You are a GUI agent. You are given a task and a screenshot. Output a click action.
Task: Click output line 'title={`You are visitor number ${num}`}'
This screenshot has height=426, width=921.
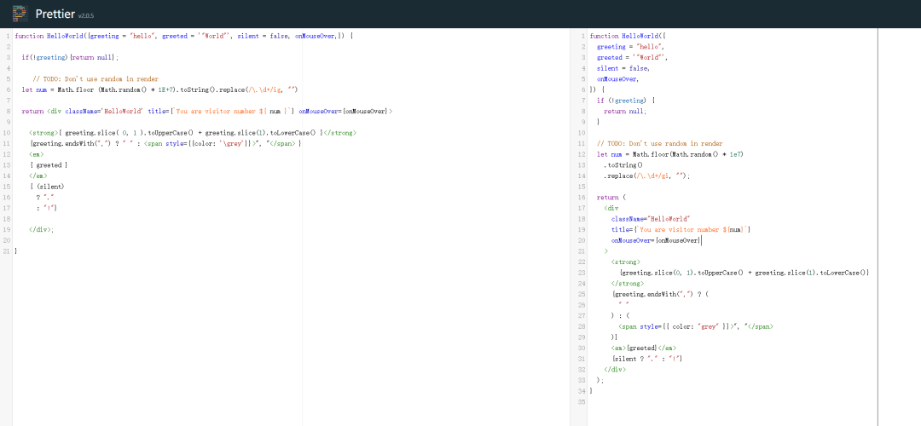pos(681,229)
